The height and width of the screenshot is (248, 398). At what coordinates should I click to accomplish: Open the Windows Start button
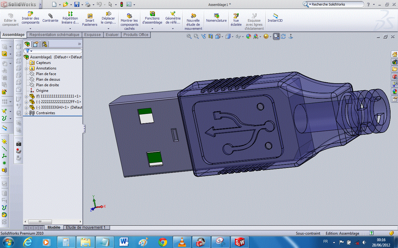coord(8,242)
